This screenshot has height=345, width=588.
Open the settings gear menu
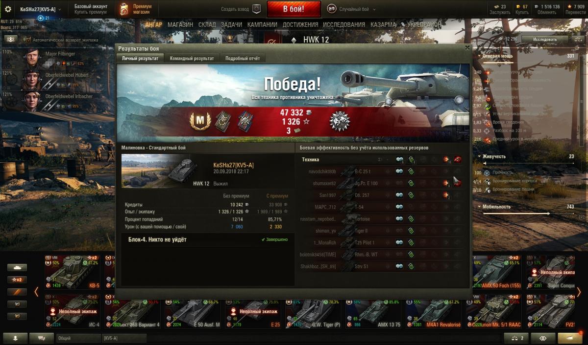tap(8, 9)
